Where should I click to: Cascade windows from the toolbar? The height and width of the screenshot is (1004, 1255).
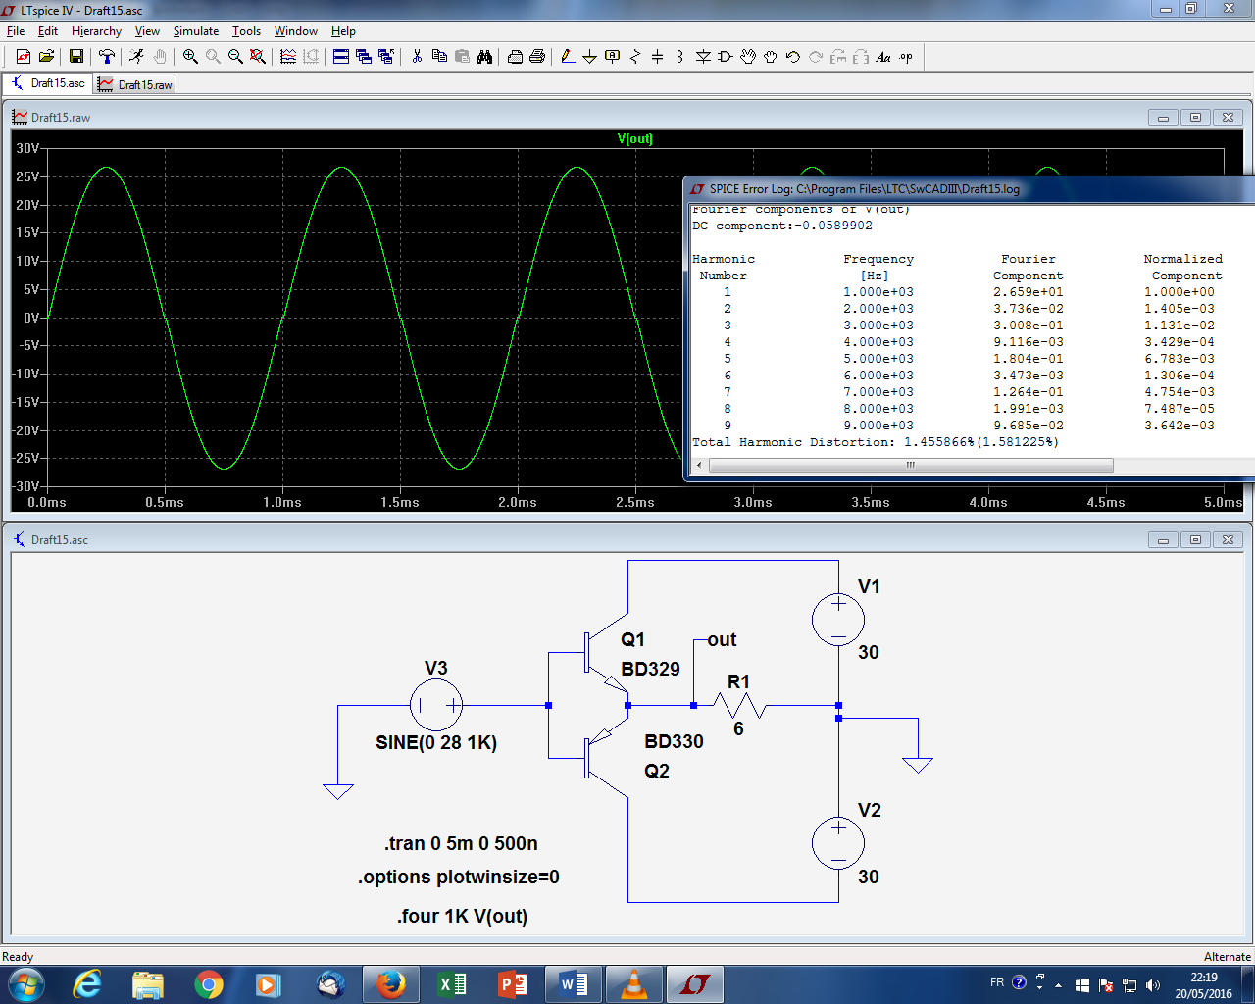click(x=364, y=57)
